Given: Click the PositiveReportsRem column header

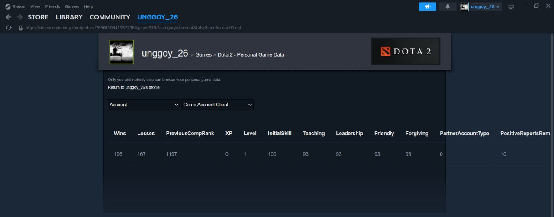Looking at the screenshot, I should 525,134.
